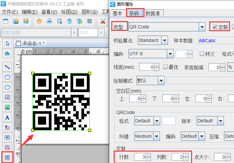Enable the 最优 checkbox
The width and height of the screenshot is (234, 163).
(x=165, y=67)
